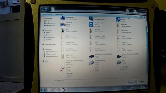Click the Windows Start orb
This screenshot has width=166, height=93.
(43, 90)
